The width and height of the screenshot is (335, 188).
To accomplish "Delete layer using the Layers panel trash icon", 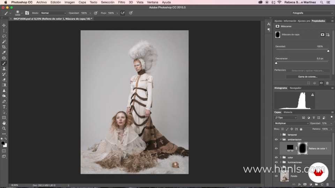I will [327, 185].
